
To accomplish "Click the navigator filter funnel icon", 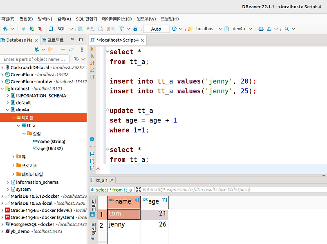I will (76, 59).
